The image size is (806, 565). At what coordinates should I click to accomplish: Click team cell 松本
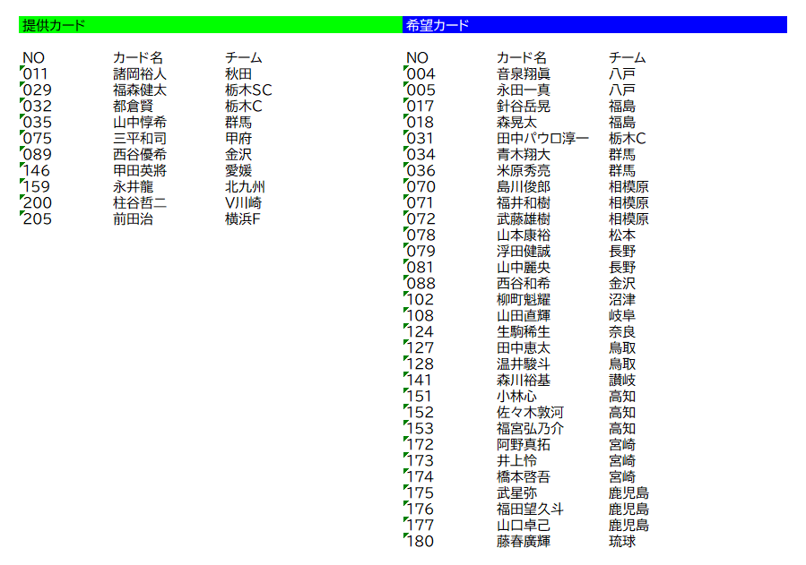(622, 235)
